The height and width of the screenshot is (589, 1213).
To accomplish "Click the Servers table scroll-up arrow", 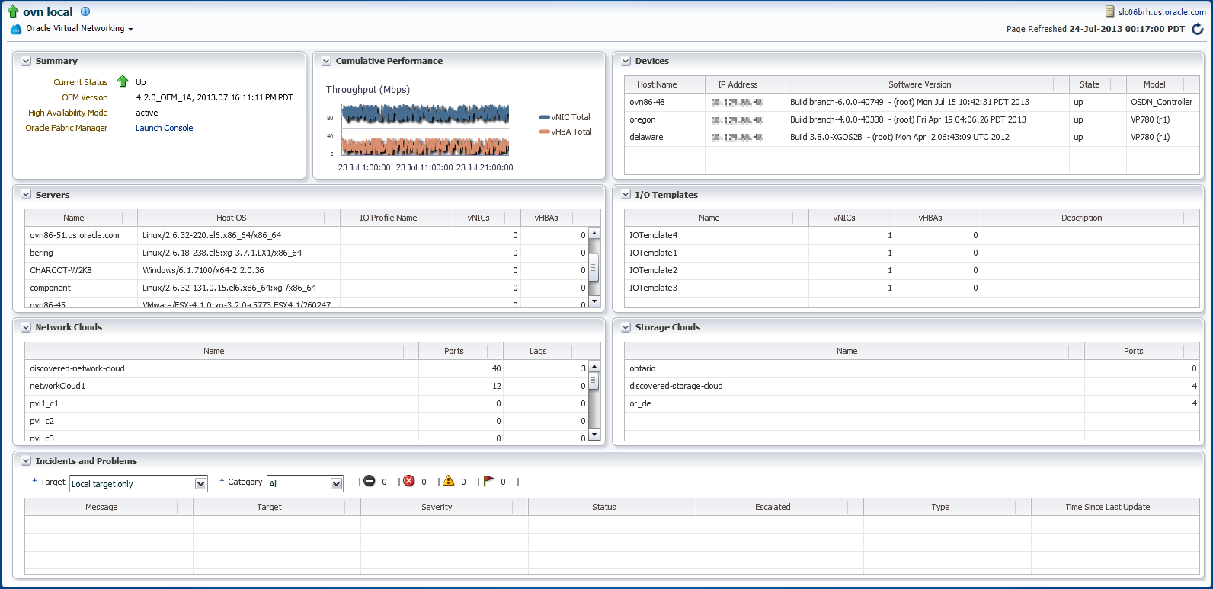I will [x=594, y=233].
